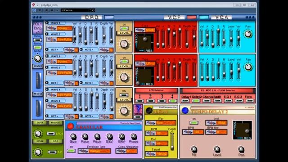Viewport: 288px width, 162px height.
Task: Select the V.C.F section tab
Action: 174,17
